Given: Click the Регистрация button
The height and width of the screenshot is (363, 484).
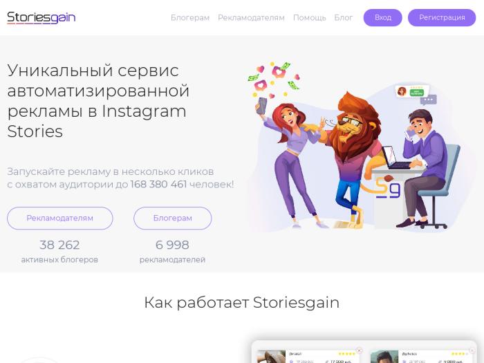Looking at the screenshot, I should coord(442,17).
